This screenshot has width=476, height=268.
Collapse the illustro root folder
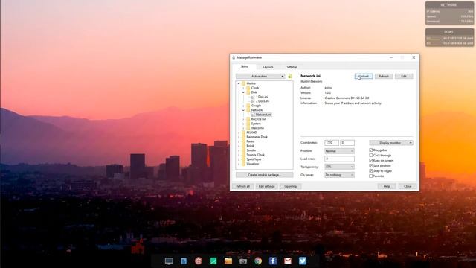(x=239, y=83)
